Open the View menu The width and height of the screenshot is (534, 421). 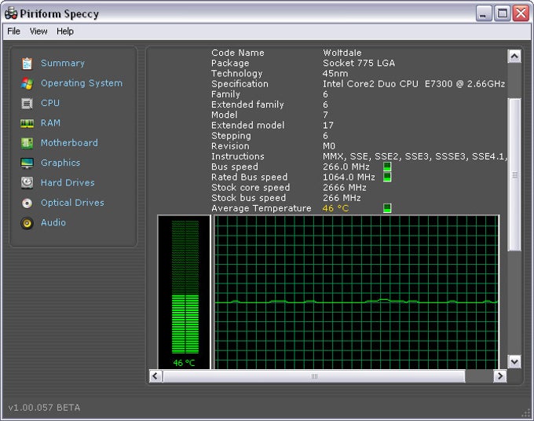[x=38, y=31]
